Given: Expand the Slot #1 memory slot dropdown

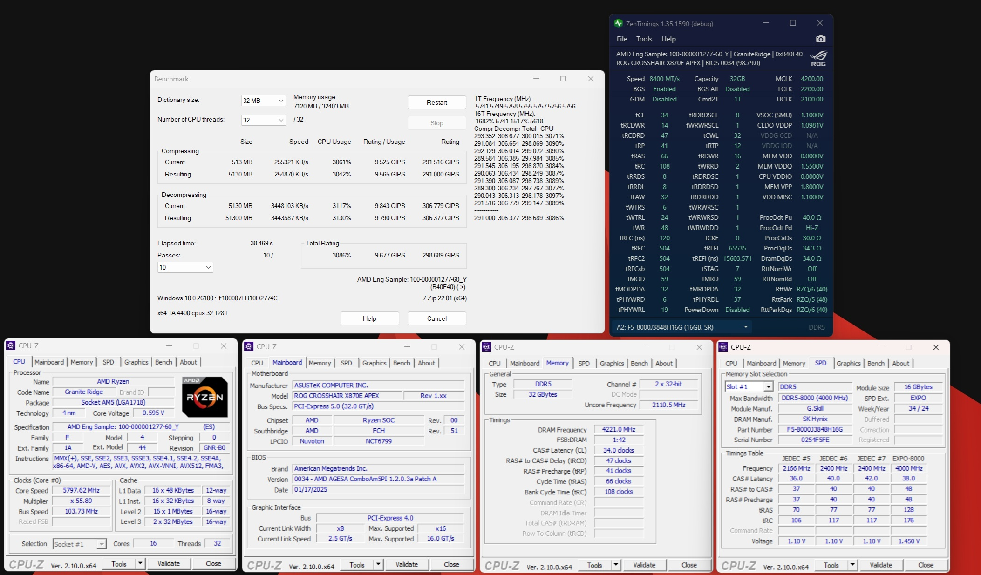Looking at the screenshot, I should 749,387.
